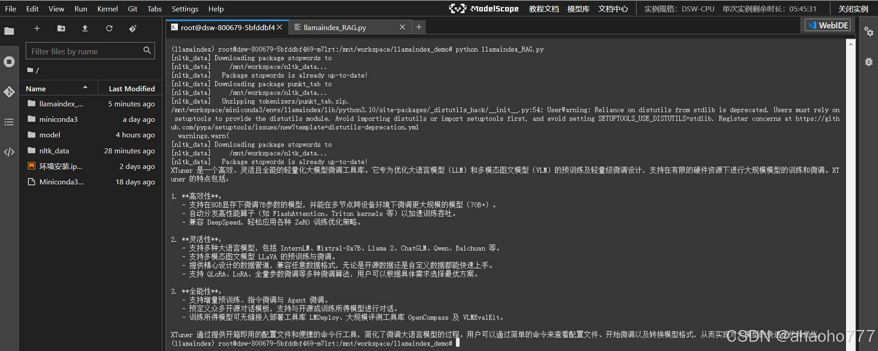This screenshot has width=878, height=351.
Task: Click the '18 days ago' modified time
Action: coord(135,182)
